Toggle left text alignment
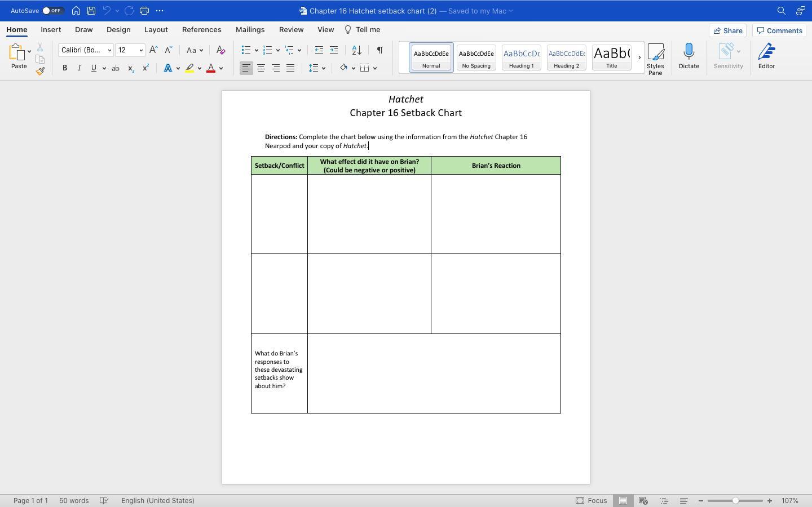Viewport: 812px width, 507px height. pyautogui.click(x=246, y=68)
